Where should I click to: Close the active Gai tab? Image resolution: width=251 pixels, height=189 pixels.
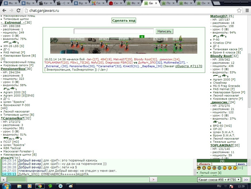(156, 3)
